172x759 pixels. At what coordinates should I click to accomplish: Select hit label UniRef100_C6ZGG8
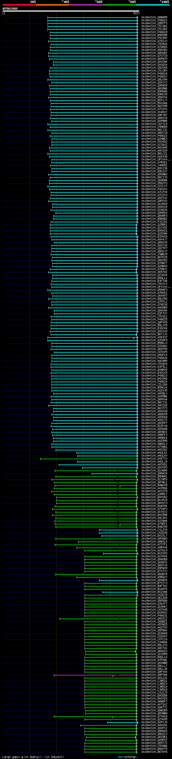154,533
